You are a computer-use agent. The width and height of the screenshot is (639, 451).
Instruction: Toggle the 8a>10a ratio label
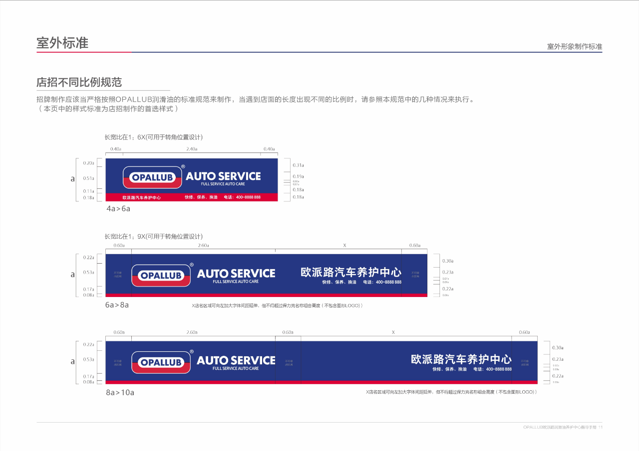pyautogui.click(x=120, y=392)
